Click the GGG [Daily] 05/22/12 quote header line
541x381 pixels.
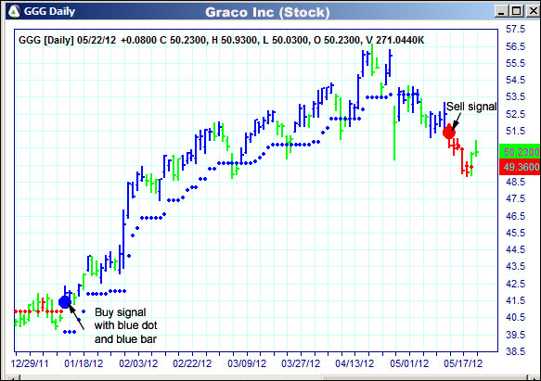pyautogui.click(x=221, y=41)
